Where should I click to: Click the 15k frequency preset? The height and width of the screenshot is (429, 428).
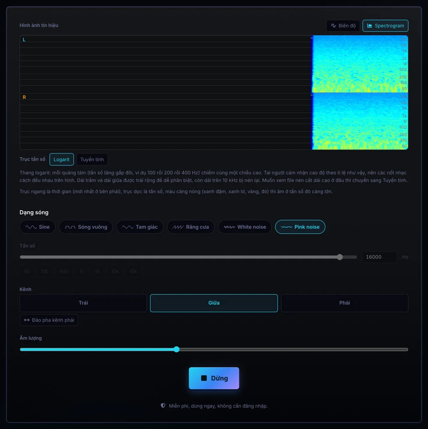(x=134, y=271)
